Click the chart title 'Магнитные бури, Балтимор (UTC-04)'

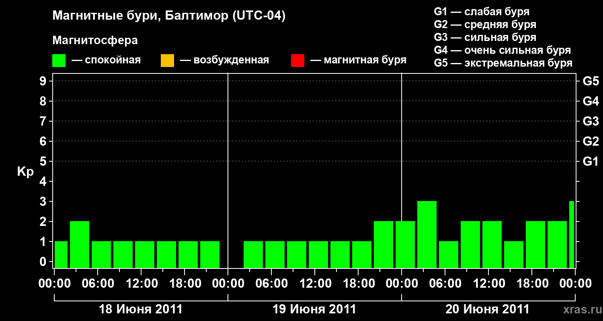pyautogui.click(x=169, y=16)
